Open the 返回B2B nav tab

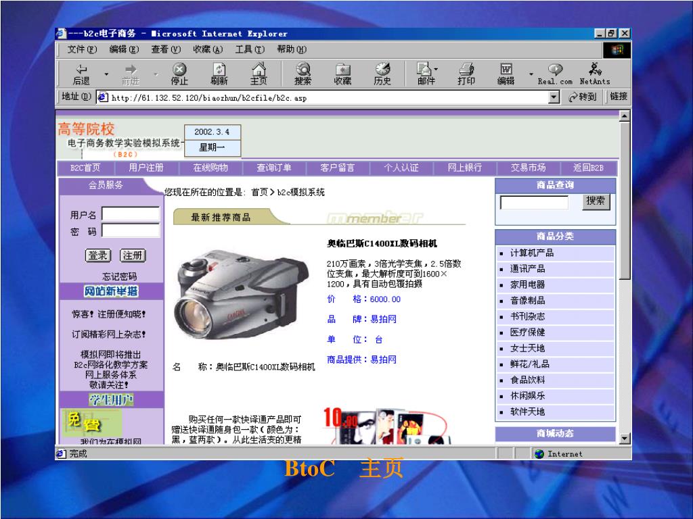tap(588, 168)
